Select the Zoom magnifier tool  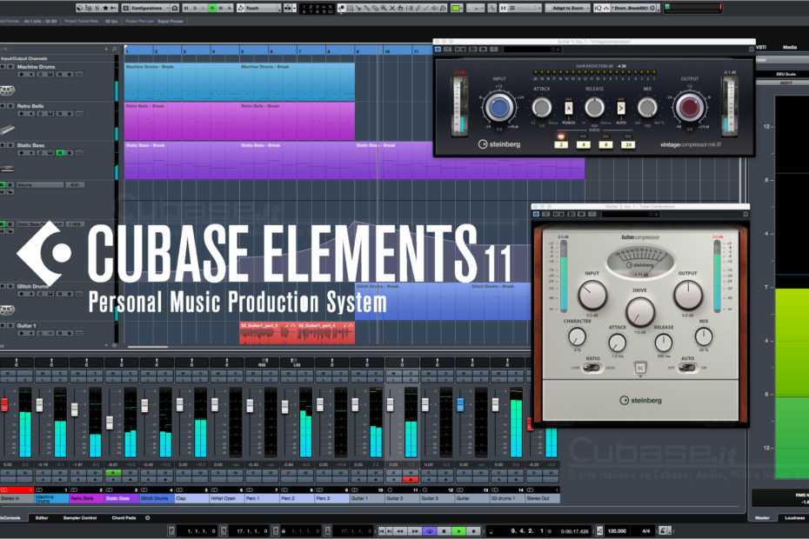tap(384, 8)
